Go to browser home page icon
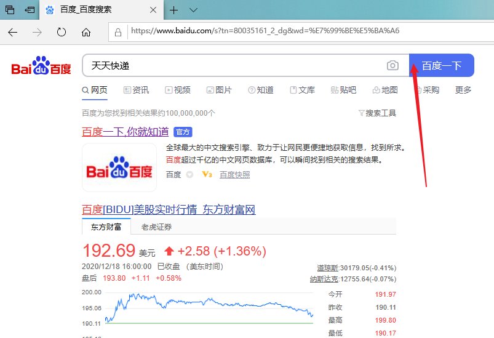This screenshot has height=338, width=494. click(x=86, y=32)
